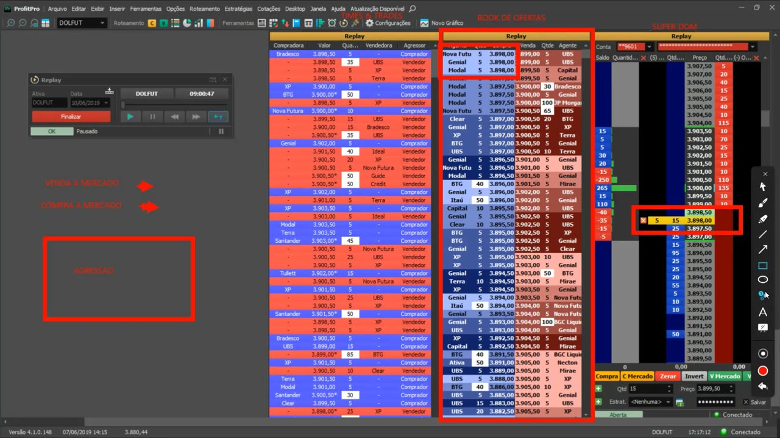Open the mobile phone icon in Roteamento
Image resolution: width=780 pixels, height=438 pixels.
[x=210, y=23]
